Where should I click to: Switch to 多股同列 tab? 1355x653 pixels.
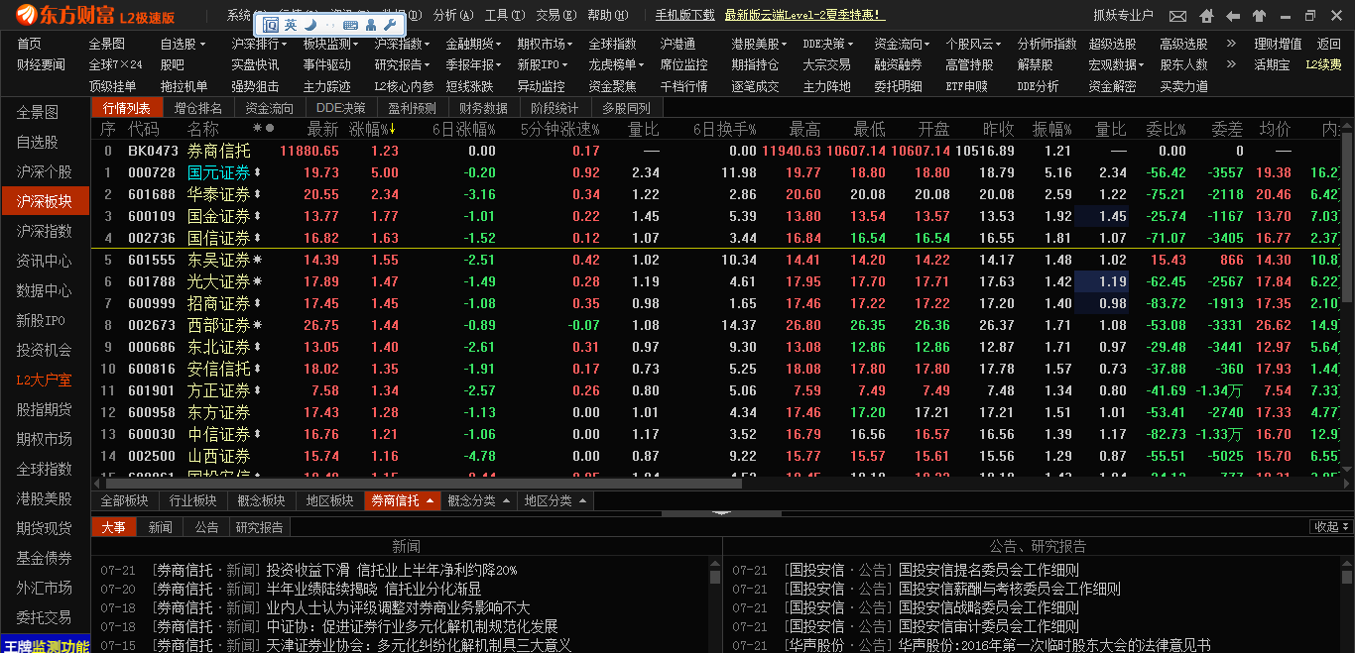tap(627, 108)
